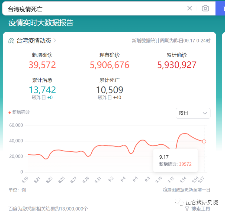225x212 pixels.
Task: Click the 累计治愈 number 13,742
Action: click(x=42, y=90)
